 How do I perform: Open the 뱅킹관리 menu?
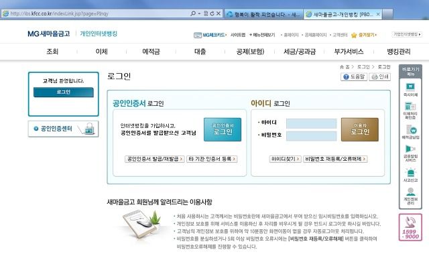[399, 52]
